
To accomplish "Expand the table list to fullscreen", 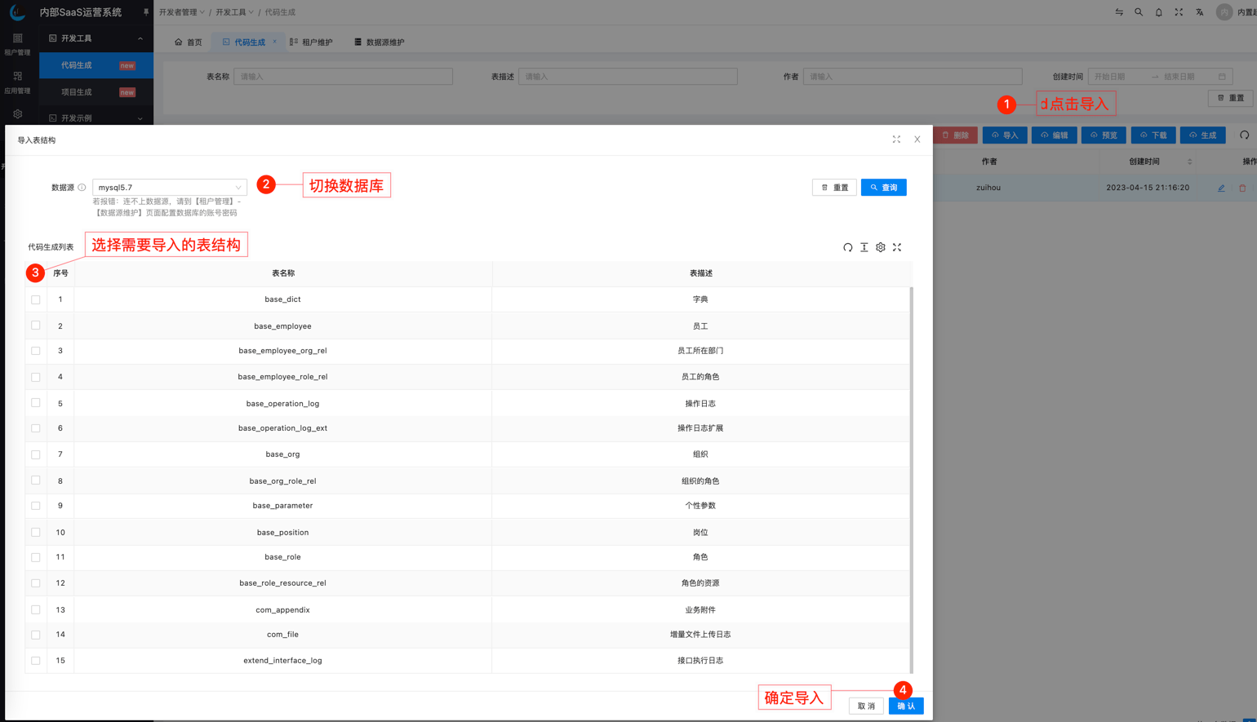I will 896,247.
